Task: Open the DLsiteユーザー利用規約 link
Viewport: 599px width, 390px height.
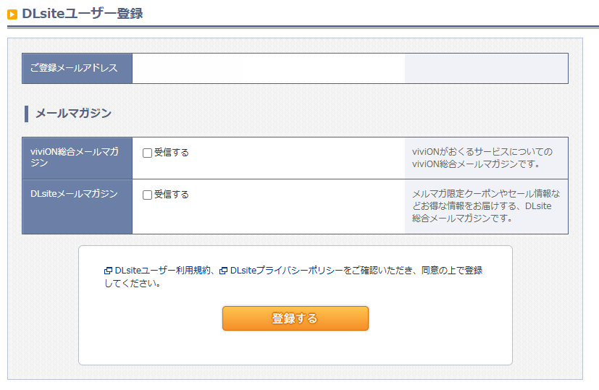Action: coord(163,270)
